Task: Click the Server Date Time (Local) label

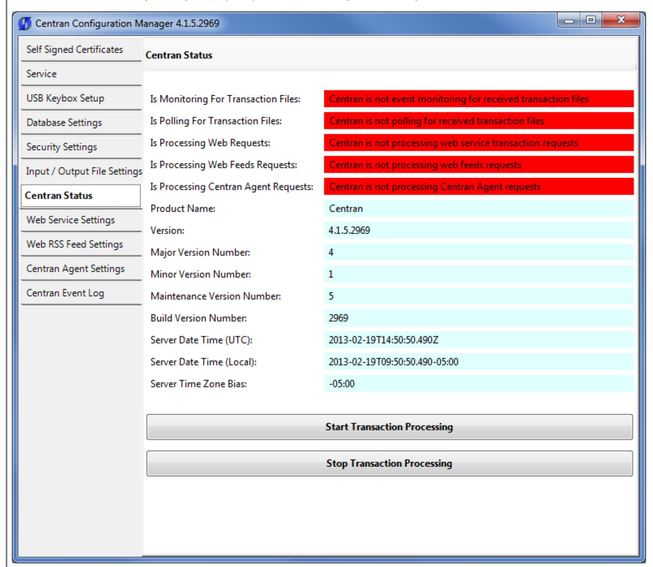Action: click(204, 362)
